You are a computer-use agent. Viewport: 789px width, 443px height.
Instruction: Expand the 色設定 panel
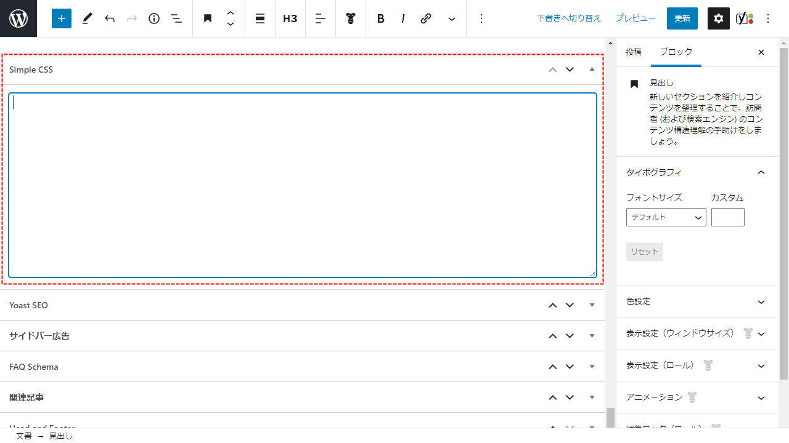coord(697,301)
